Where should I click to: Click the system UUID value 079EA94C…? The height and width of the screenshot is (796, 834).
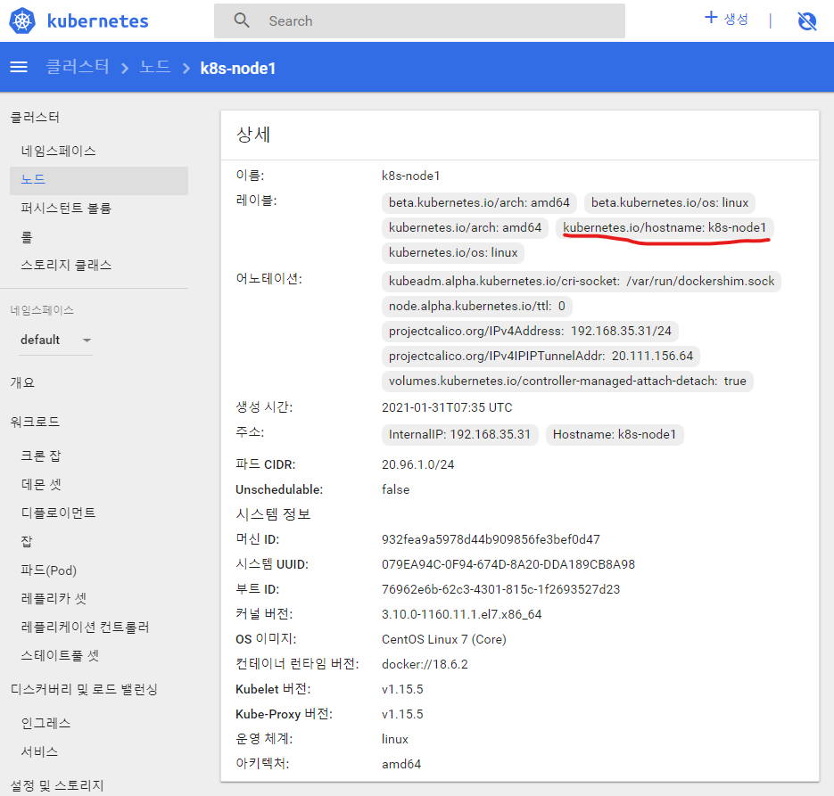508,564
